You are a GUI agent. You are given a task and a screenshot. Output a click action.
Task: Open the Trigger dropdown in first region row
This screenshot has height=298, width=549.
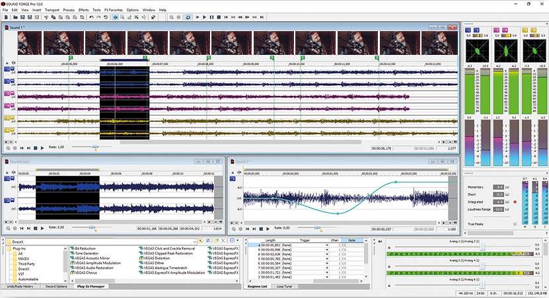tap(326, 245)
